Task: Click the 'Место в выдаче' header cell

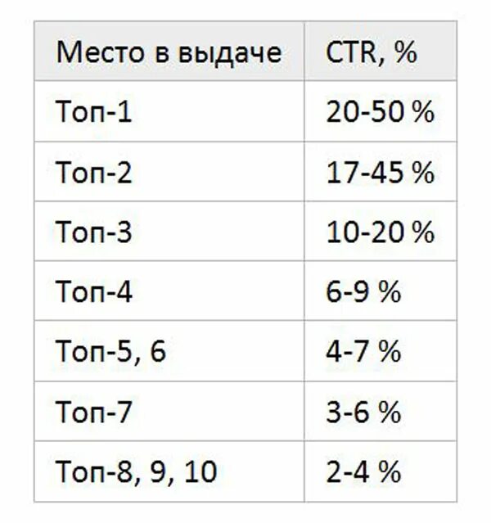Action: tap(169, 51)
